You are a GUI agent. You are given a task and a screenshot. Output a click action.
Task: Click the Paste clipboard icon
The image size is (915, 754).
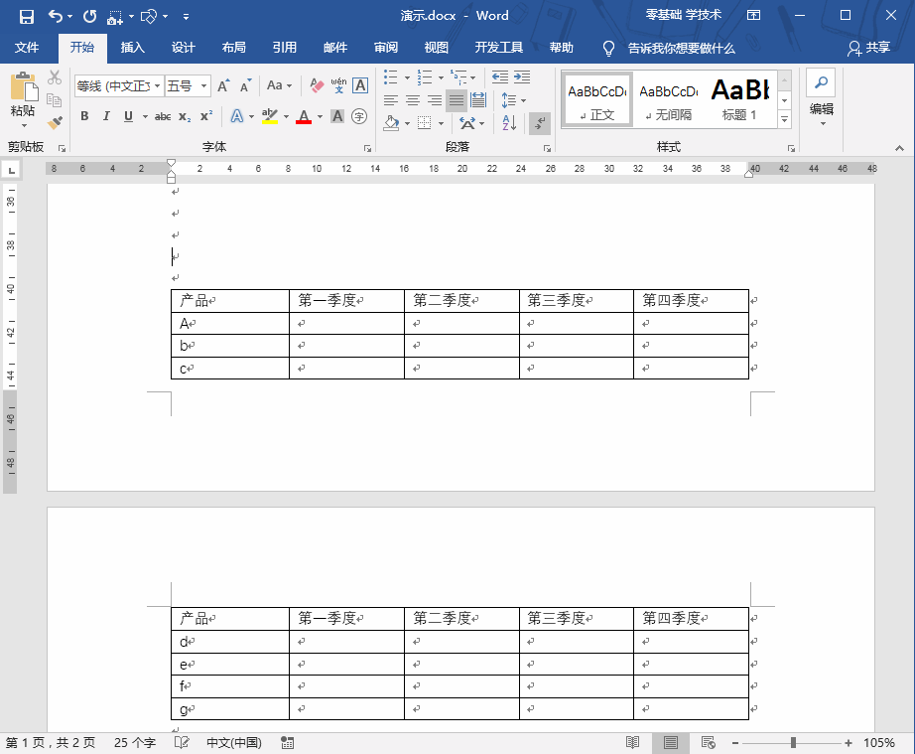pyautogui.click(x=24, y=86)
